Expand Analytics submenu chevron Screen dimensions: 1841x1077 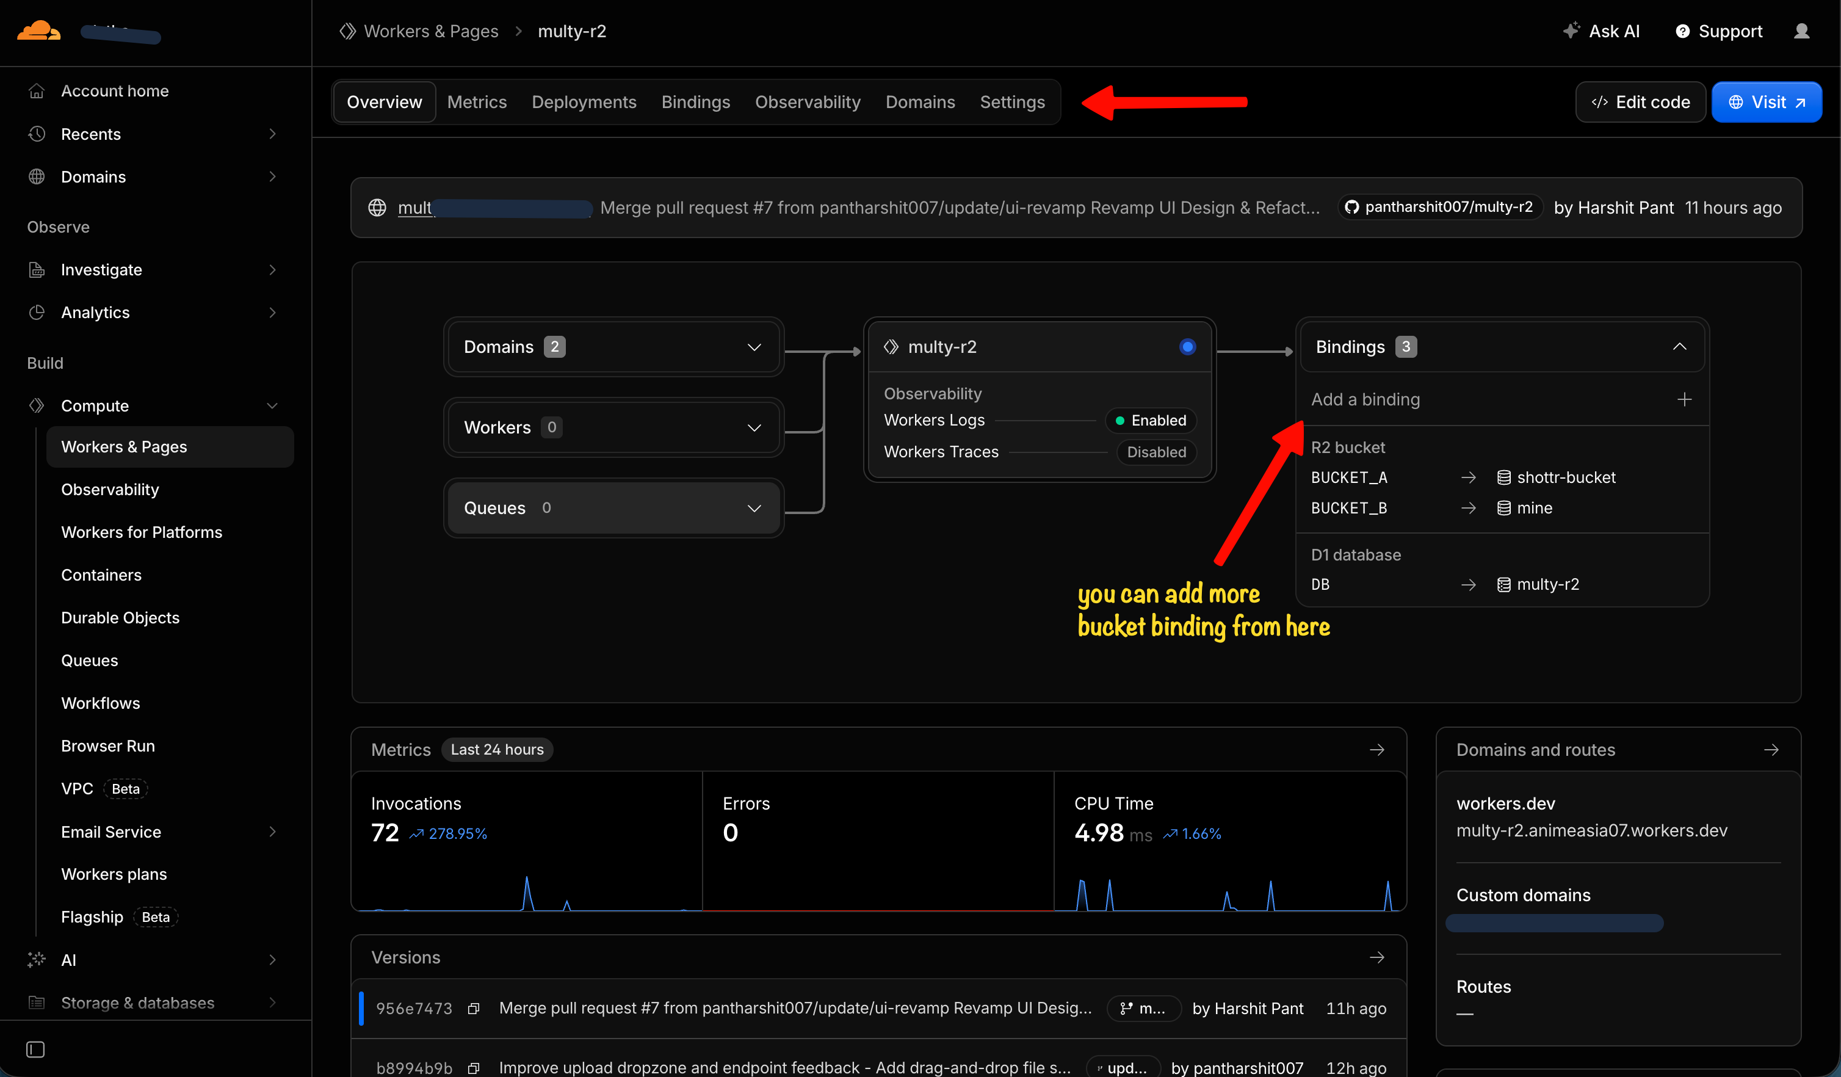[x=272, y=313]
